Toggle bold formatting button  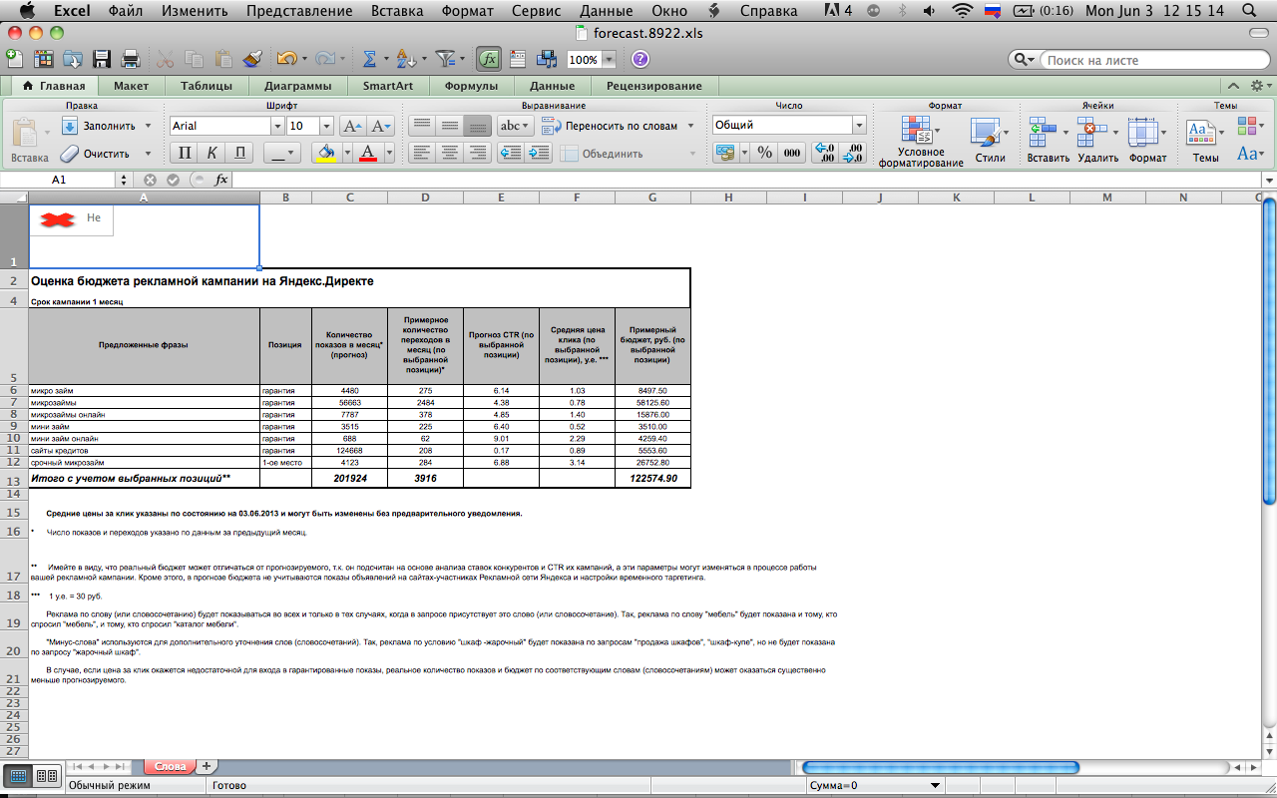[x=184, y=153]
